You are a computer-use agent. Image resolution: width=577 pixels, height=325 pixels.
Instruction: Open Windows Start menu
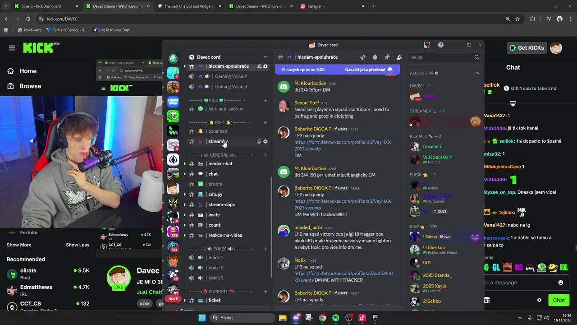202,318
